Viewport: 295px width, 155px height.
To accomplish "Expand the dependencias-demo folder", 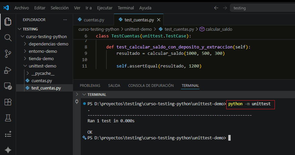I will [25, 44].
